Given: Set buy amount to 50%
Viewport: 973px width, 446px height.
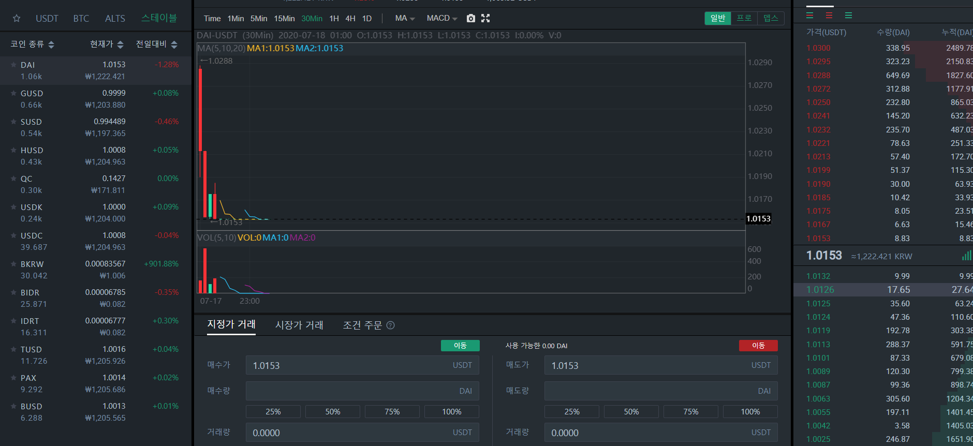Looking at the screenshot, I should tap(333, 412).
